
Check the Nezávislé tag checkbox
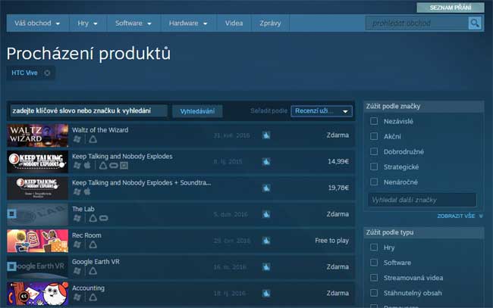coord(374,121)
